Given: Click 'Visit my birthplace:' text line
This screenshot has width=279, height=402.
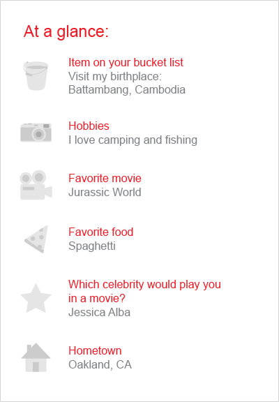Looking at the screenshot, I should pos(115,76).
